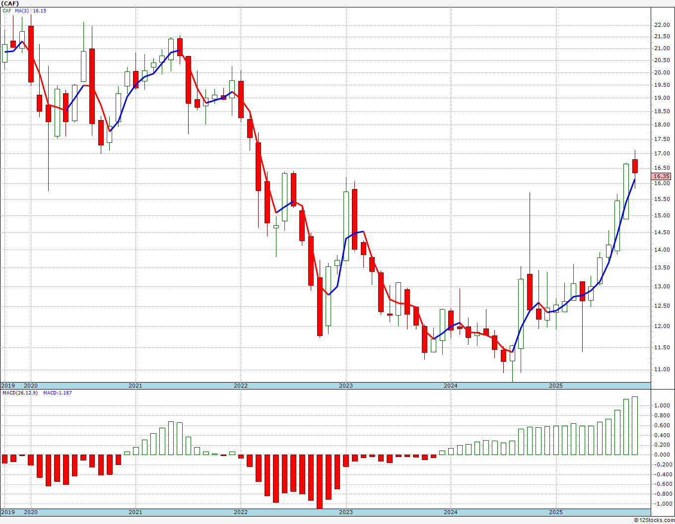The width and height of the screenshot is (675, 524).
Task: Select the CAF series legend label
Action: [7, 10]
